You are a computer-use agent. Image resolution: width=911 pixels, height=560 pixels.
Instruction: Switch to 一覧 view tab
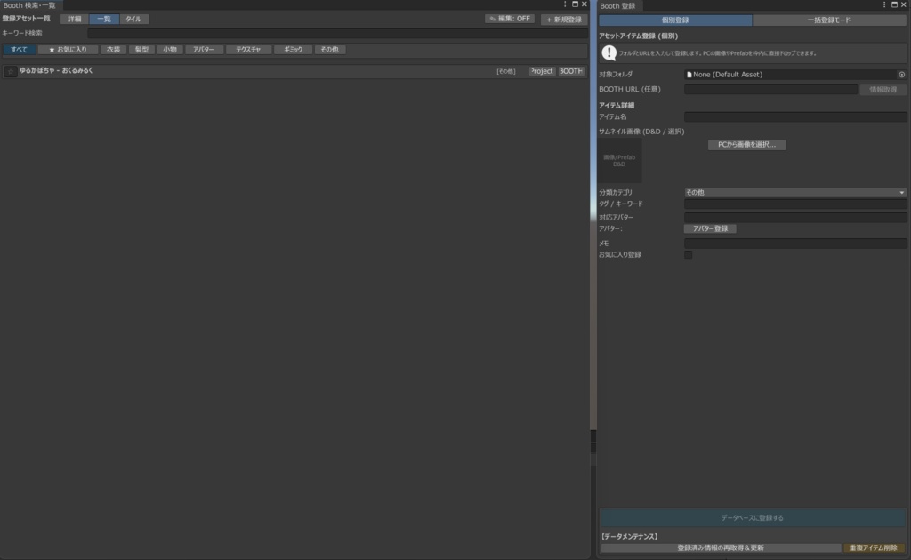(104, 20)
